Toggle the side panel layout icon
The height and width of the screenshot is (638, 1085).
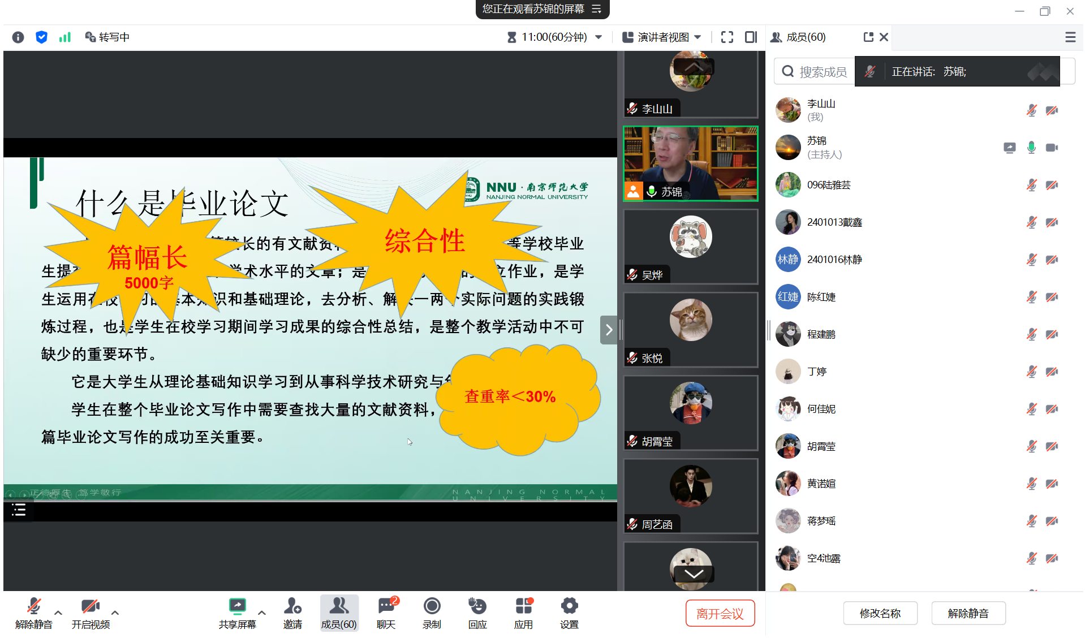[x=751, y=37]
